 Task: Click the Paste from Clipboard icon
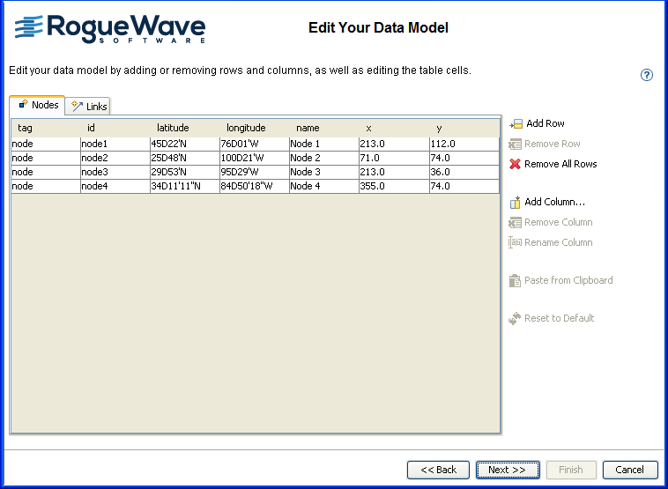516,281
